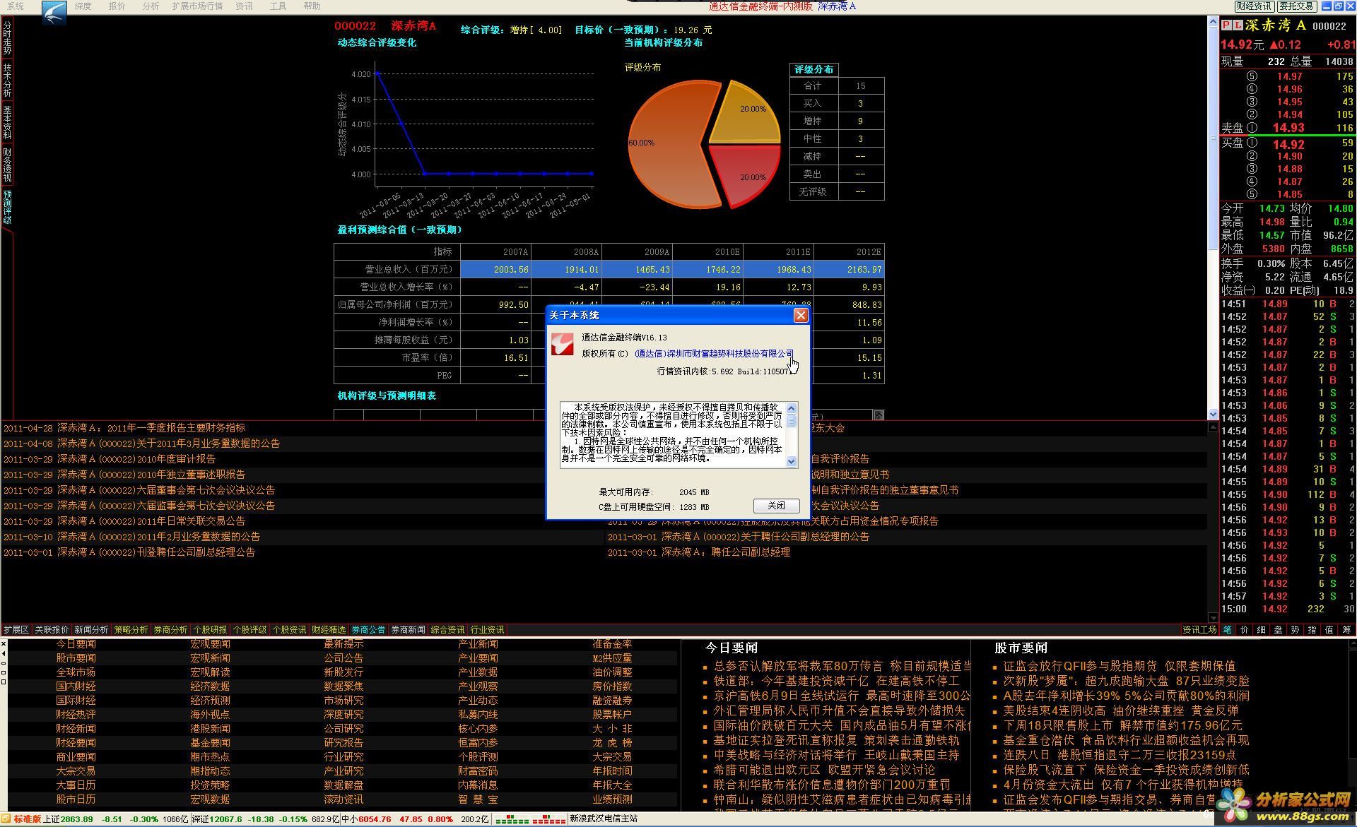Open the 工具 menu

point(278,6)
